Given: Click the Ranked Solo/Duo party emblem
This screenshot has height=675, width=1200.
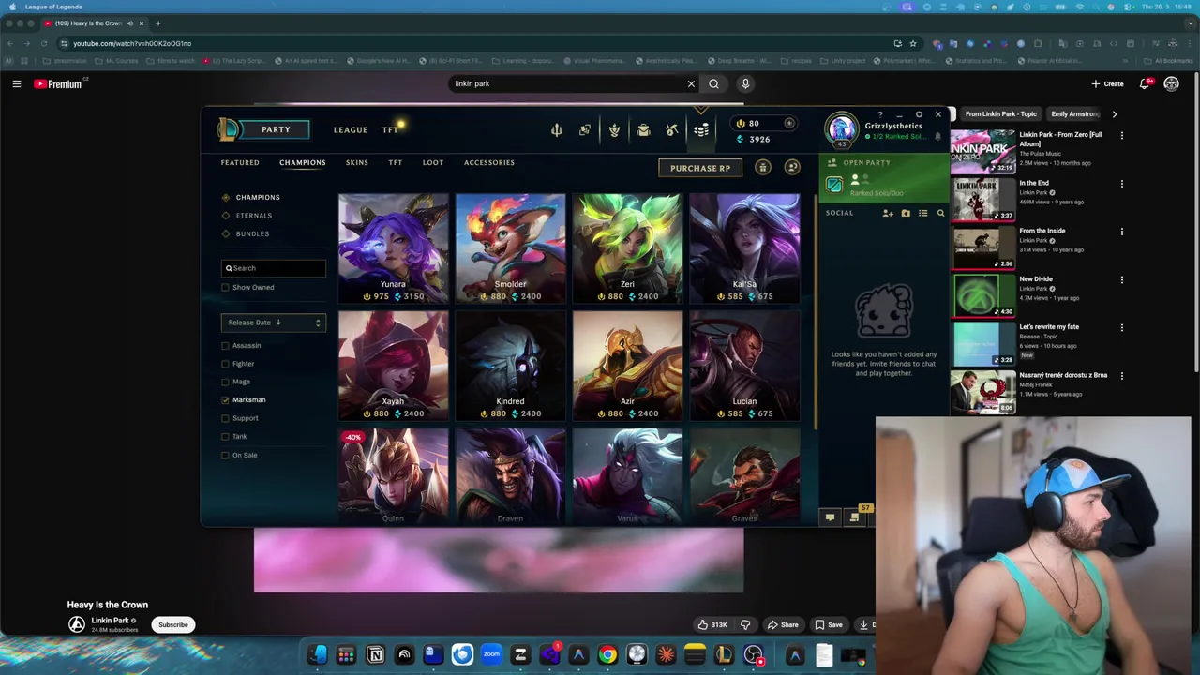Looking at the screenshot, I should (834, 185).
